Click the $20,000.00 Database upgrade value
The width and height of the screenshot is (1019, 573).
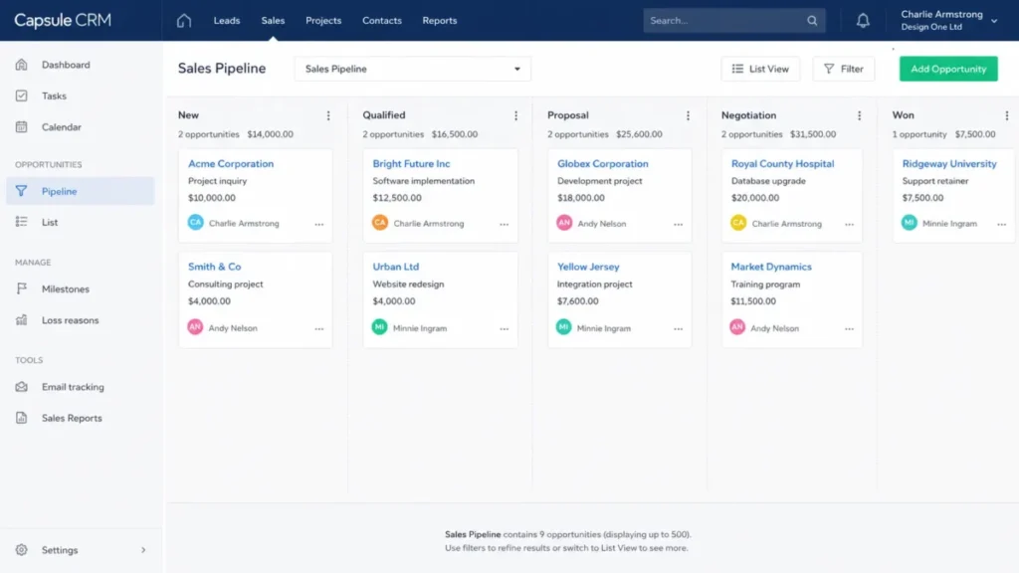pos(755,198)
